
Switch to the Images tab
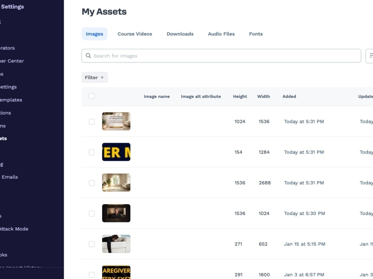point(94,34)
